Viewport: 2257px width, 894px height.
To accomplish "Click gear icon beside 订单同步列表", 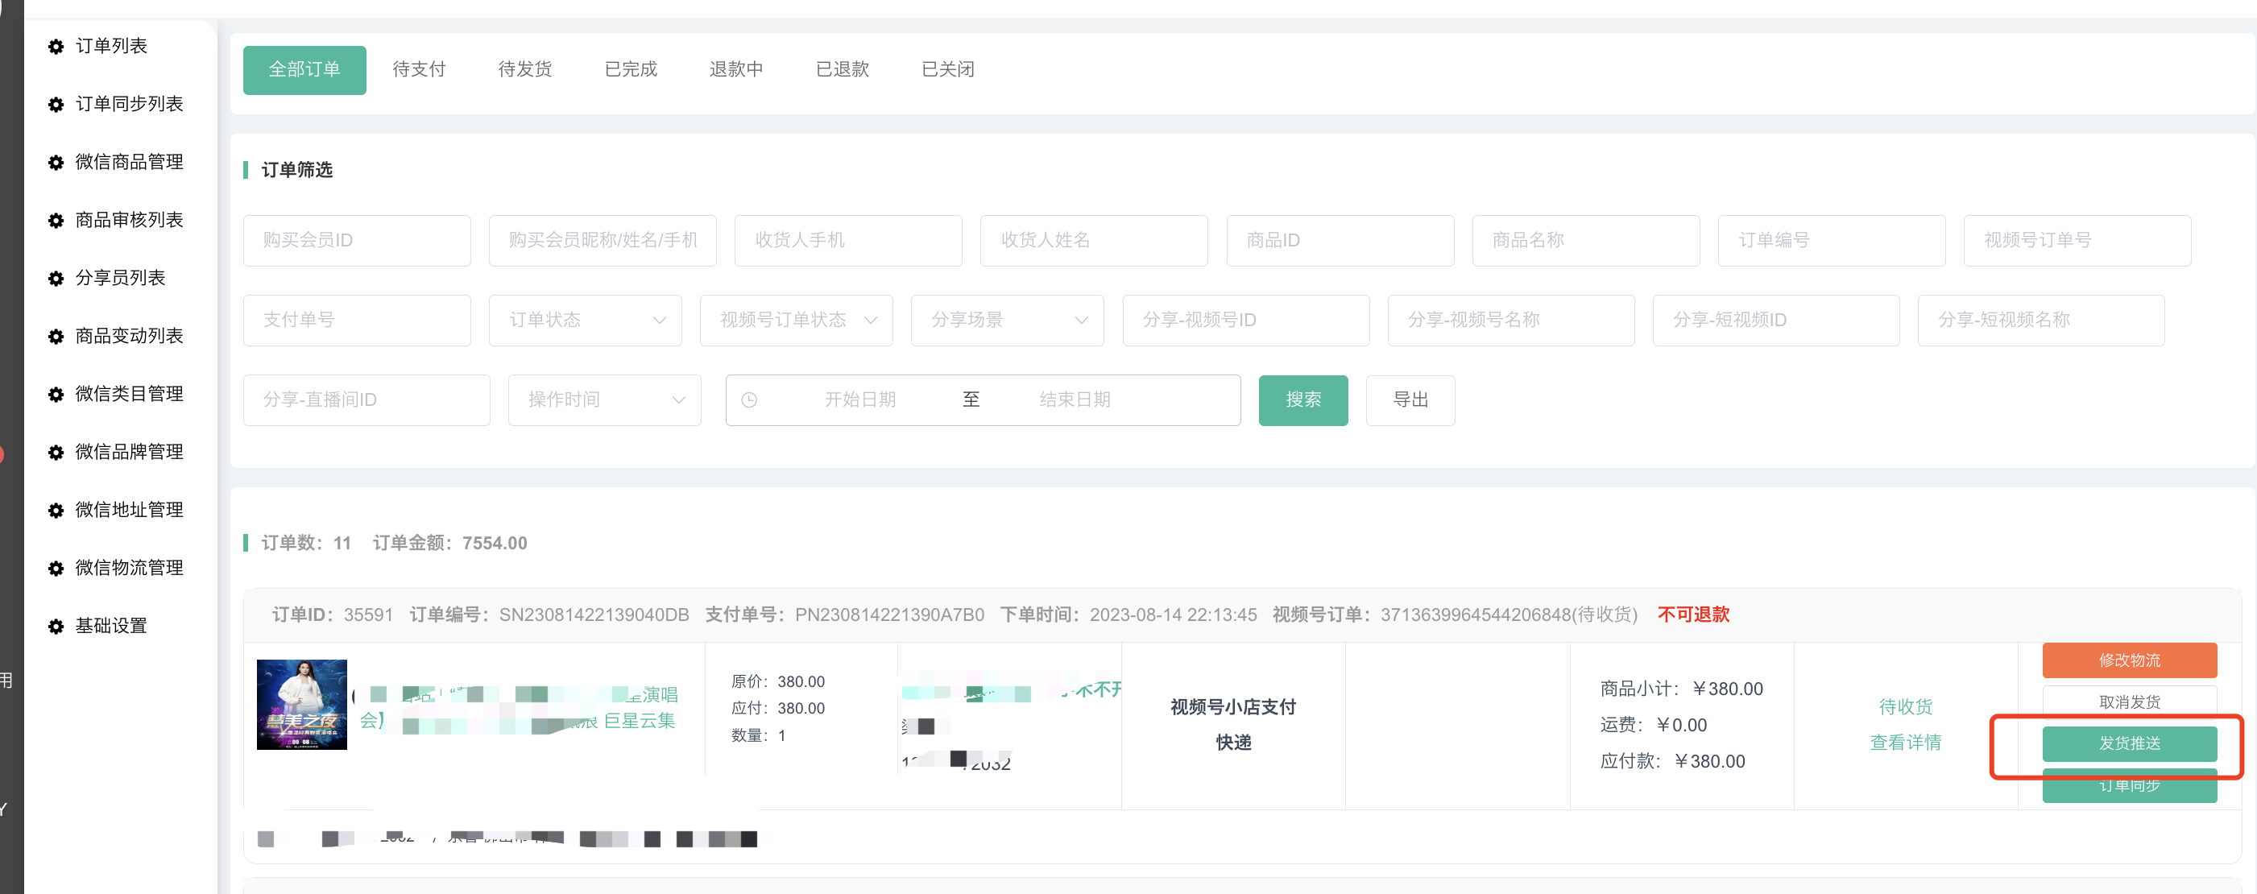I will (x=56, y=105).
